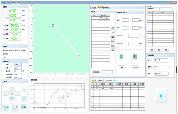Check the box for result row 0

click(x=92, y=87)
